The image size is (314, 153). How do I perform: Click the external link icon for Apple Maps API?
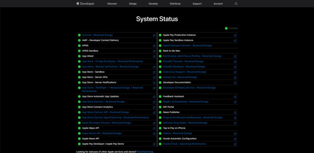coord(154,129)
